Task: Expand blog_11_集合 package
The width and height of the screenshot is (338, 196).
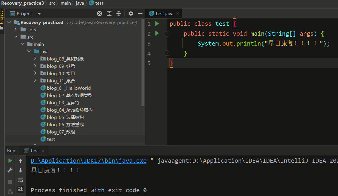Action: (35, 80)
